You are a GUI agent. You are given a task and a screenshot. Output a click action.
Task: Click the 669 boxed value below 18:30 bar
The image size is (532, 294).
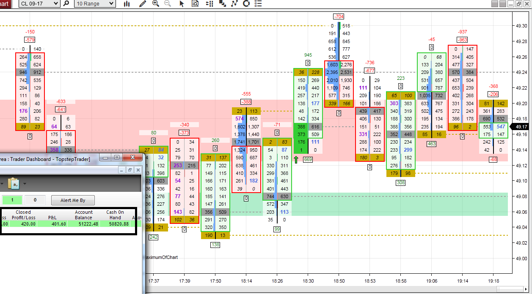(x=308, y=159)
